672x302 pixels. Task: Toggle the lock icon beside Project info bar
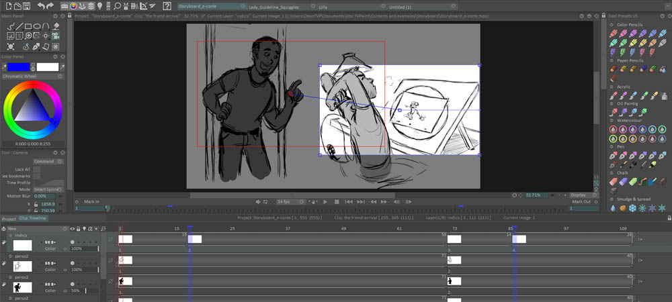click(70, 15)
